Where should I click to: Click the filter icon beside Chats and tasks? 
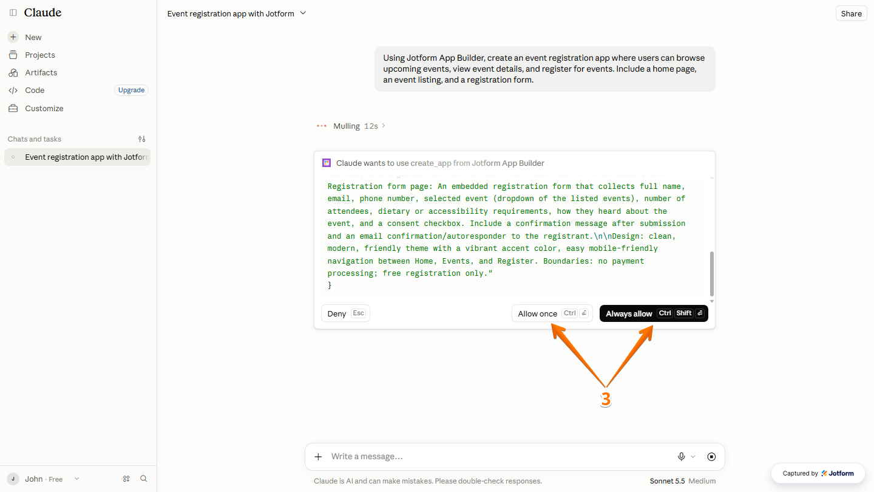pos(142,138)
